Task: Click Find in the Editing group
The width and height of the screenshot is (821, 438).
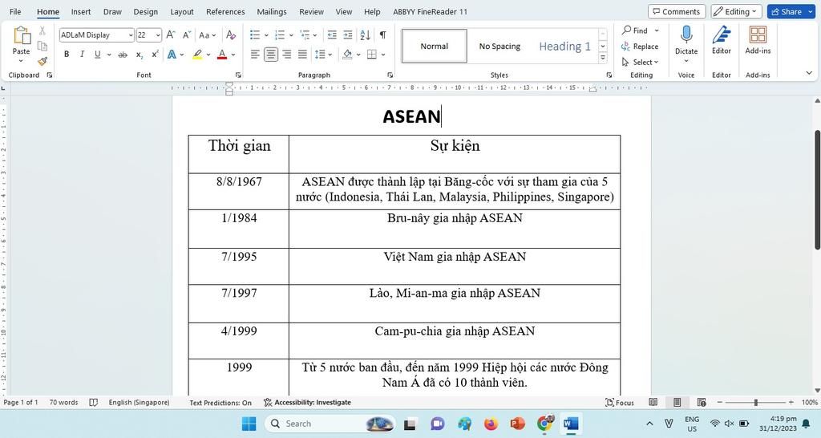Action: coord(635,30)
